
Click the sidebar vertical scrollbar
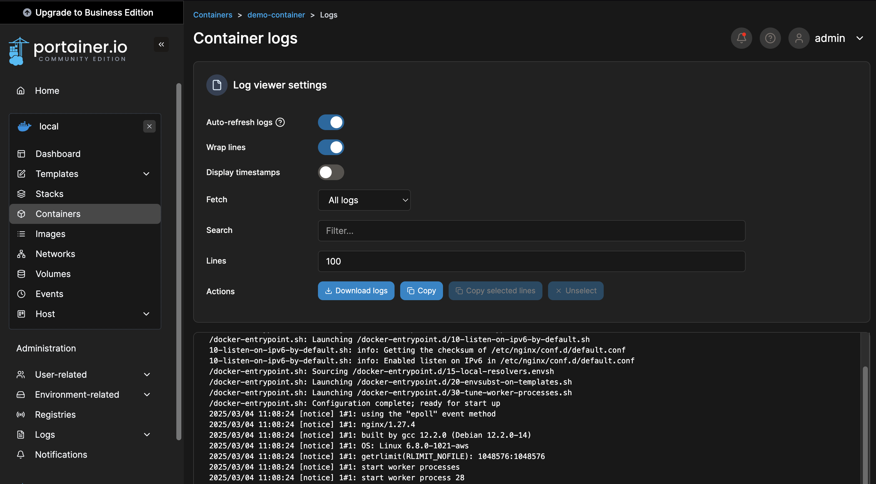pyautogui.click(x=179, y=262)
